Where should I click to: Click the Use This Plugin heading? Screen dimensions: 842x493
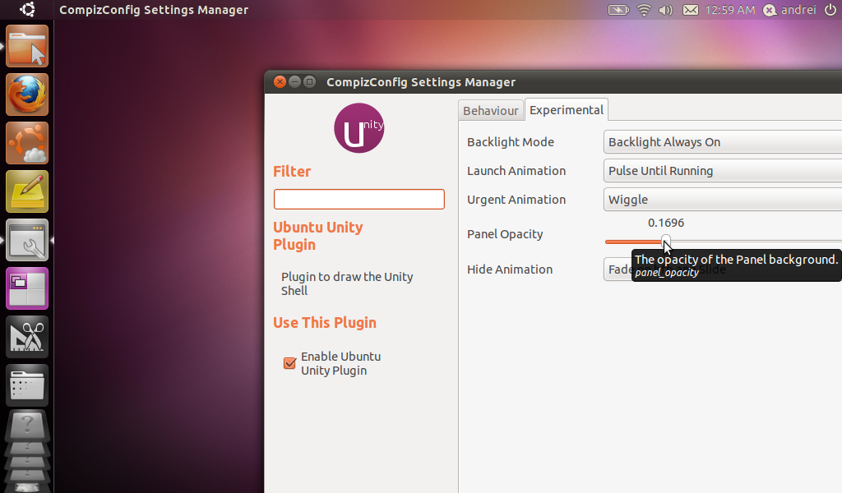coord(324,322)
